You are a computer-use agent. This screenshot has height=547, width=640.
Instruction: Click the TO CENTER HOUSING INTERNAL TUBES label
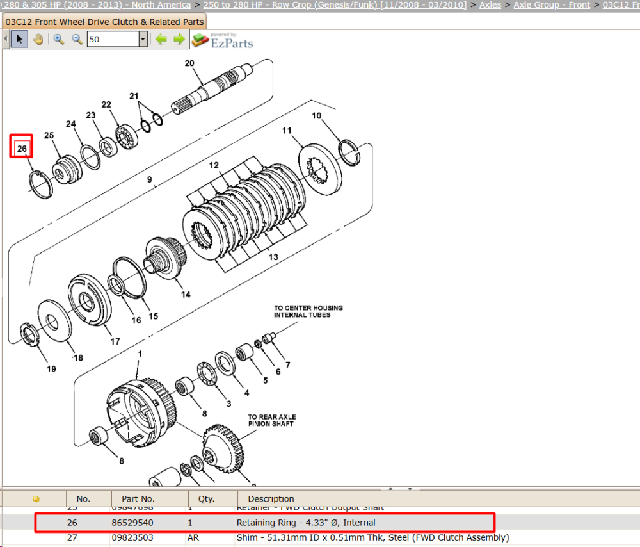[308, 311]
